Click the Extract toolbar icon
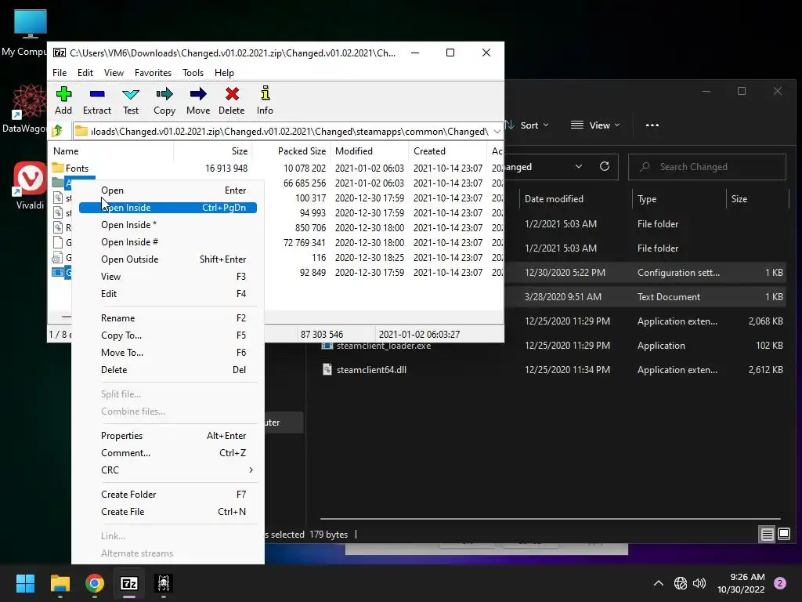The width and height of the screenshot is (802, 602). [96, 100]
